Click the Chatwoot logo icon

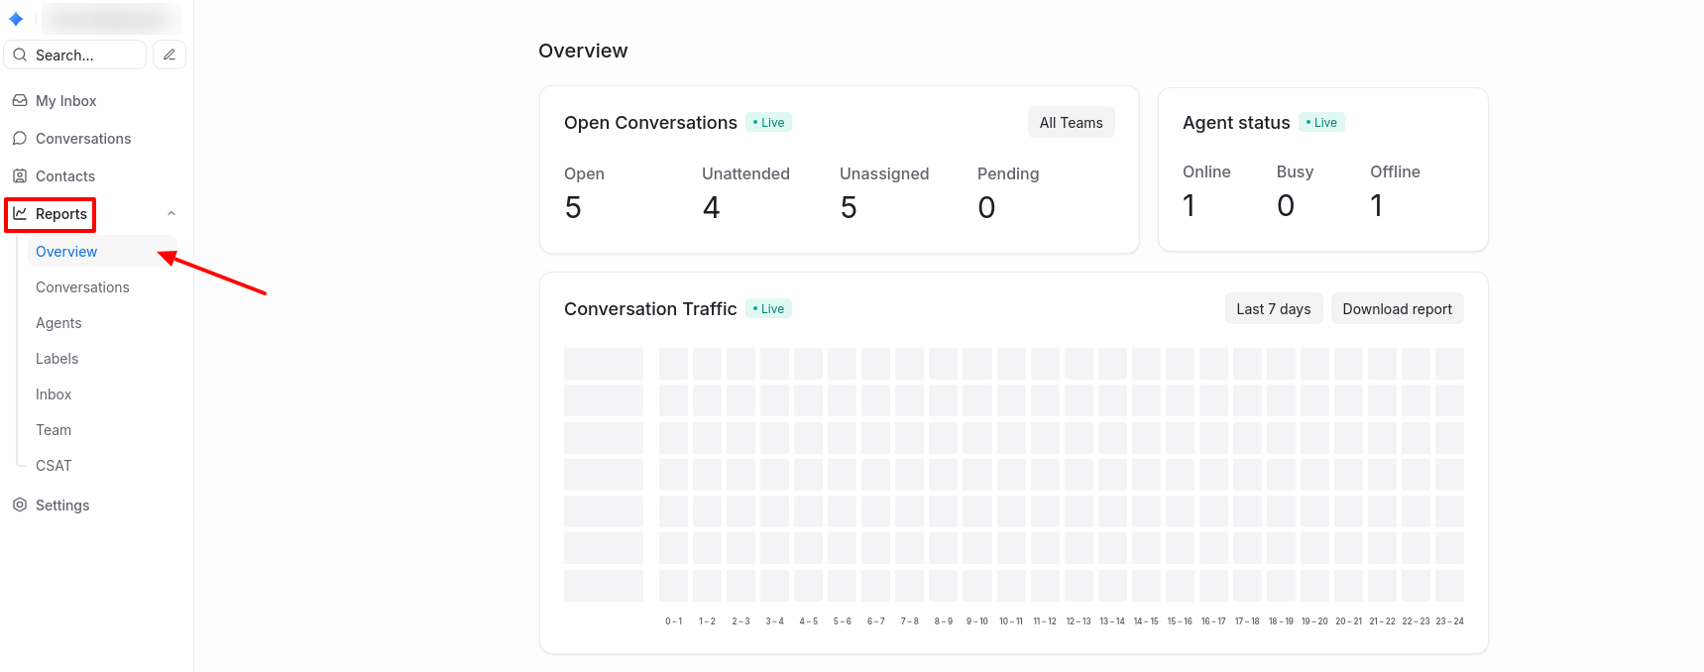coord(16,19)
